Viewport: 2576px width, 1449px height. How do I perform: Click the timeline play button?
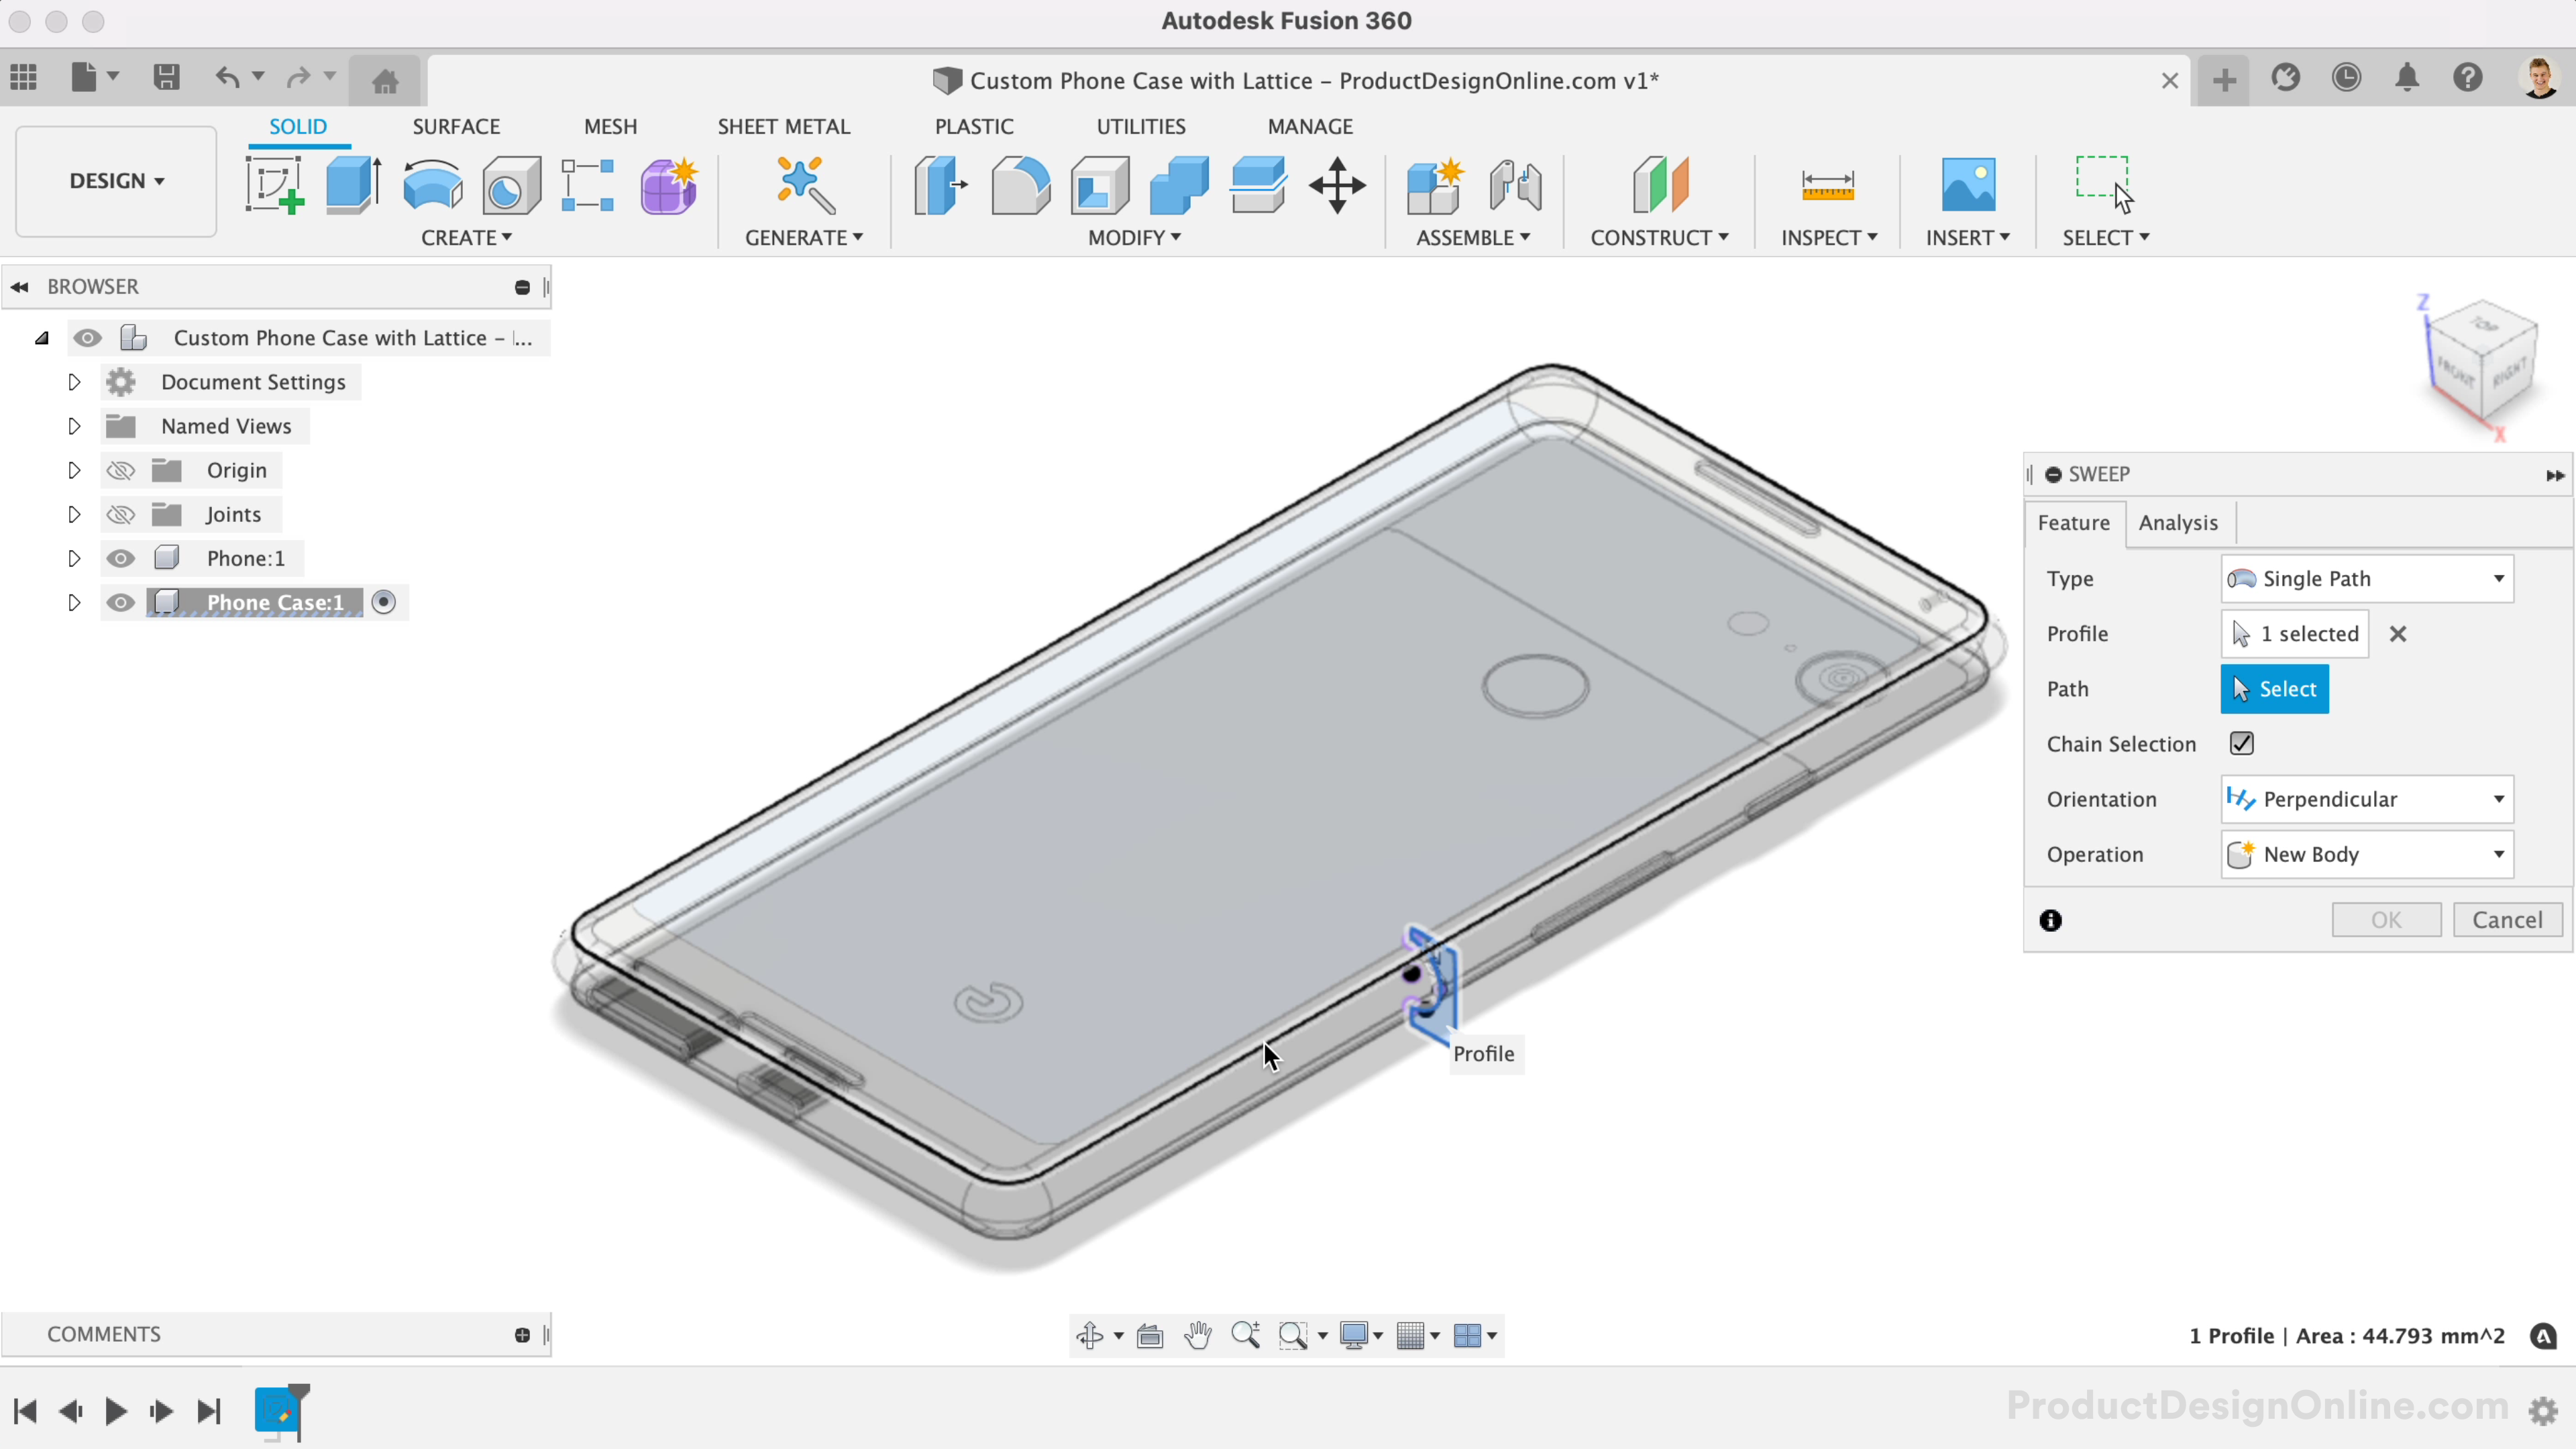click(x=115, y=1411)
